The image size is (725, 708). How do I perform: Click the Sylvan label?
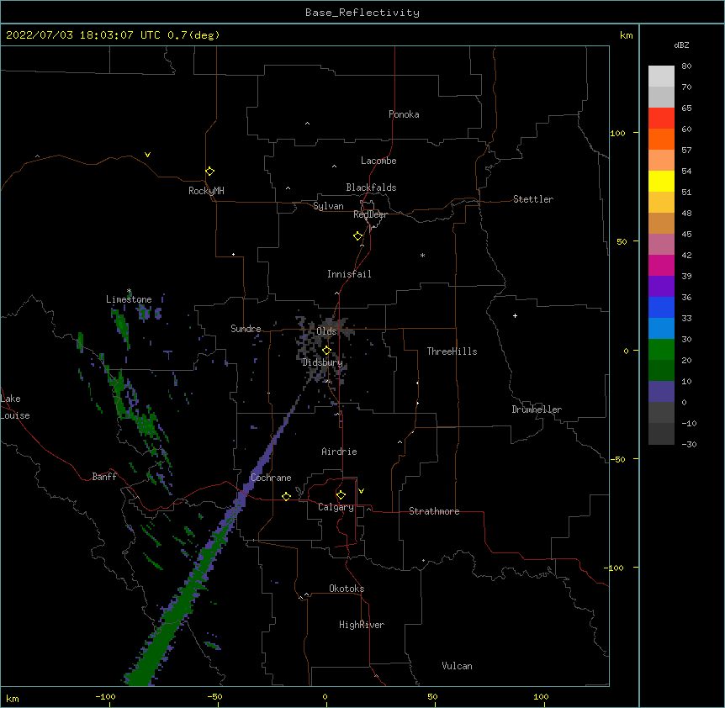click(328, 206)
